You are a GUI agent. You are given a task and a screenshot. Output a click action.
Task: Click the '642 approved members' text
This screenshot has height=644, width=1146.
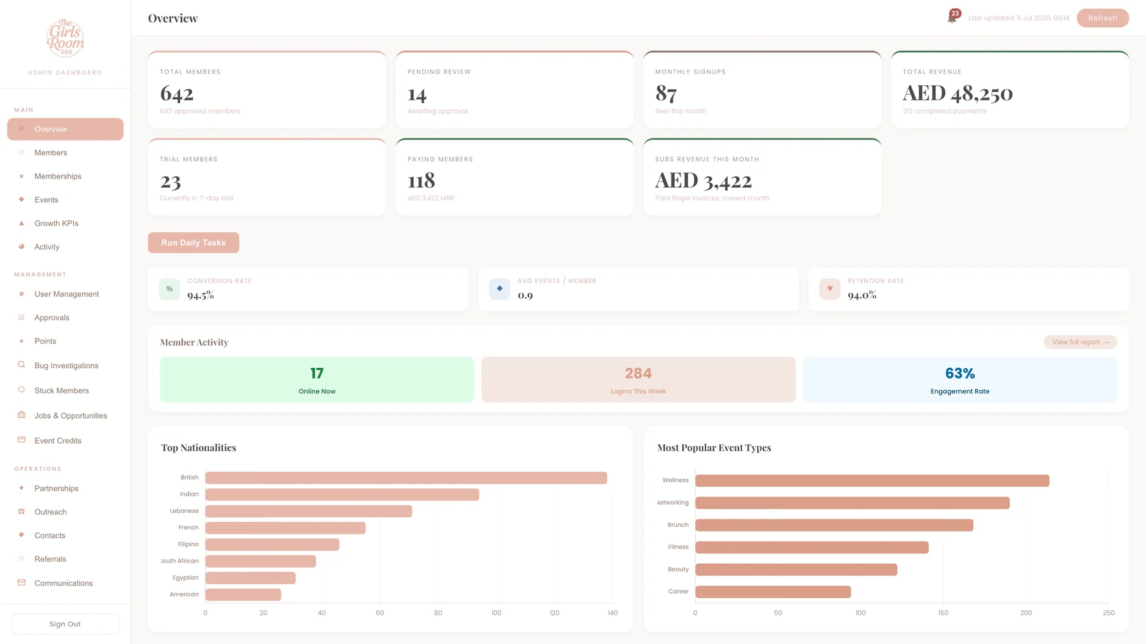click(x=200, y=111)
